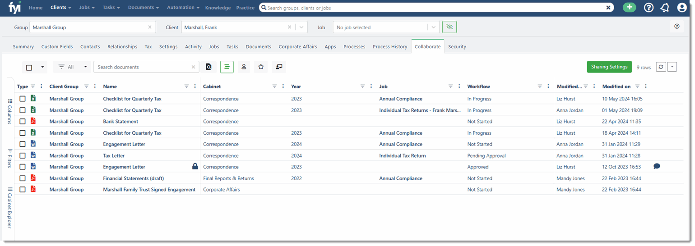Click the comment bubble on Engagement Letter row
Image resolution: width=695 pixels, height=246 pixels.
[657, 166]
